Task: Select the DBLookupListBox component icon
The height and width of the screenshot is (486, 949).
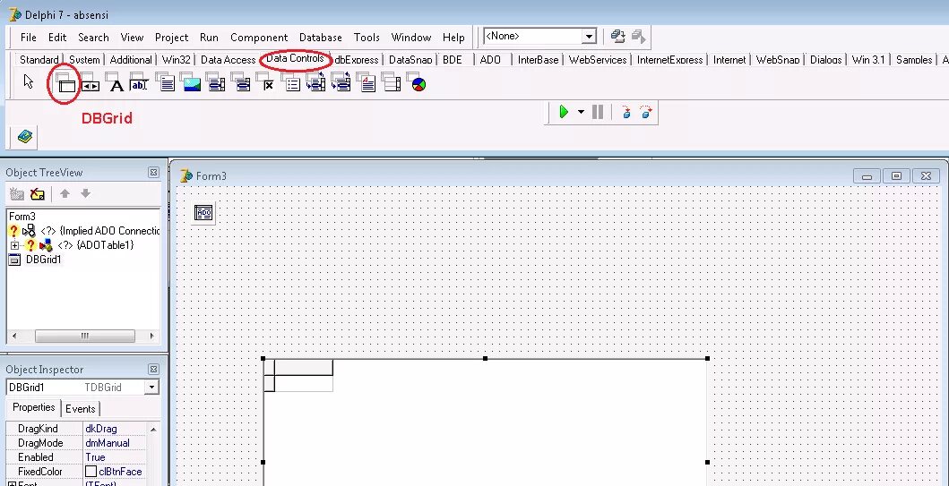Action: (316, 83)
